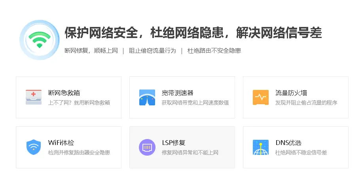The width and height of the screenshot is (364, 181).
Task: Select the orange 流量防火墙 icon
Action: coord(261,97)
